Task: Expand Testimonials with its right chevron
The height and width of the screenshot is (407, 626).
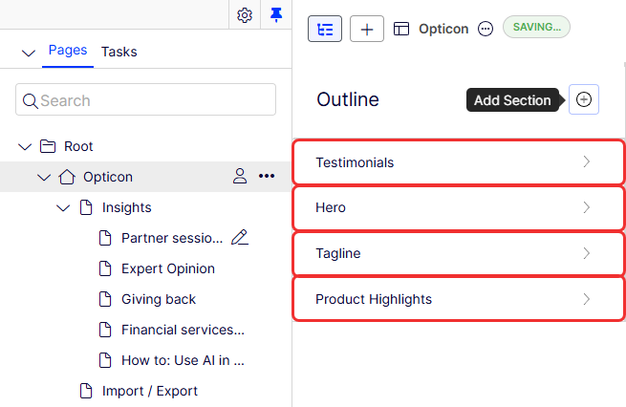Action: click(x=586, y=162)
